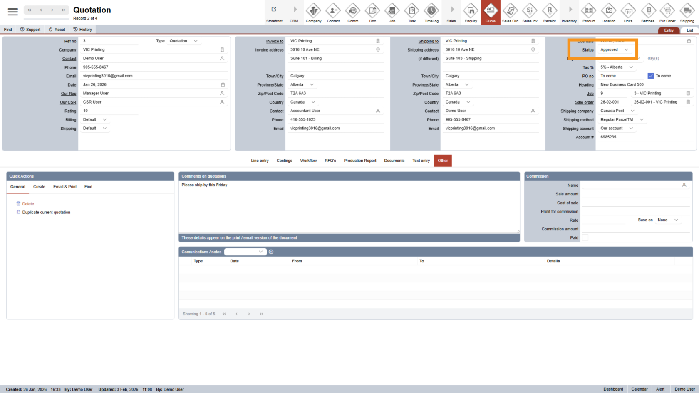Click the Enquiry toolbar icon
The image size is (699, 393).
coord(471,12)
